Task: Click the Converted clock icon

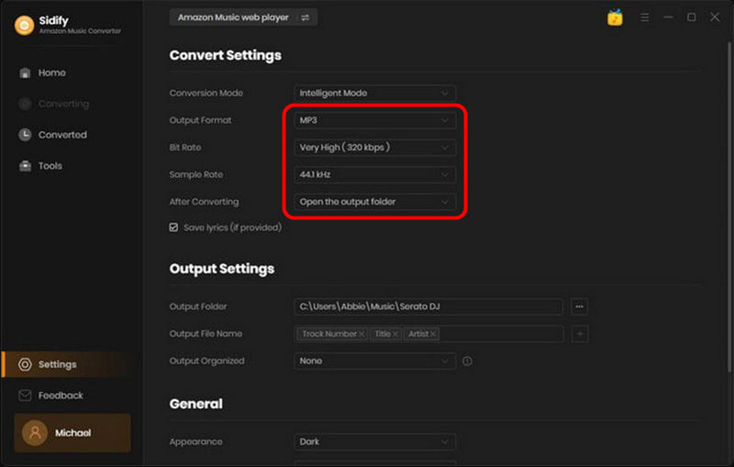Action: (25, 135)
